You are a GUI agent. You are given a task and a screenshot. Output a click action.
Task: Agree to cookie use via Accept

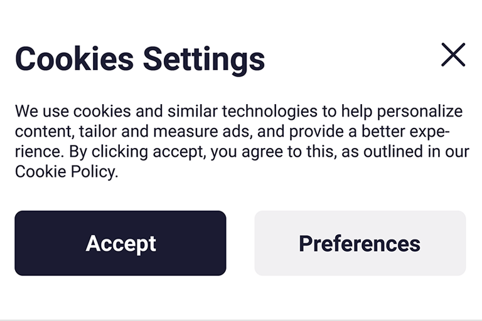pyautogui.click(x=120, y=243)
